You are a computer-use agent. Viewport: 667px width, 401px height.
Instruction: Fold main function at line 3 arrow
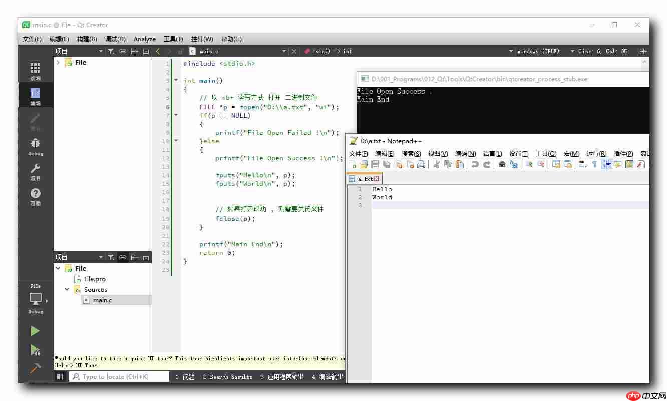click(x=176, y=80)
